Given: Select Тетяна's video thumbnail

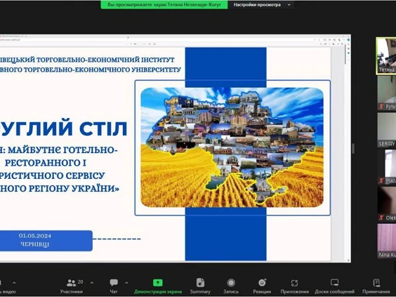Looking at the screenshot, I should [x=386, y=55].
